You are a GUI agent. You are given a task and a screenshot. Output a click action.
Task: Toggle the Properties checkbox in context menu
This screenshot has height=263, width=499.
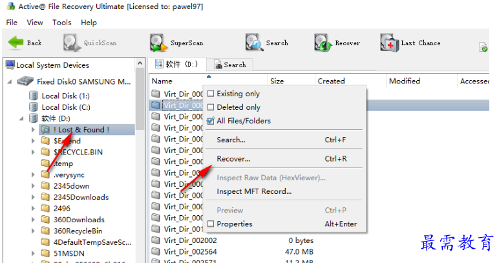pyautogui.click(x=210, y=224)
